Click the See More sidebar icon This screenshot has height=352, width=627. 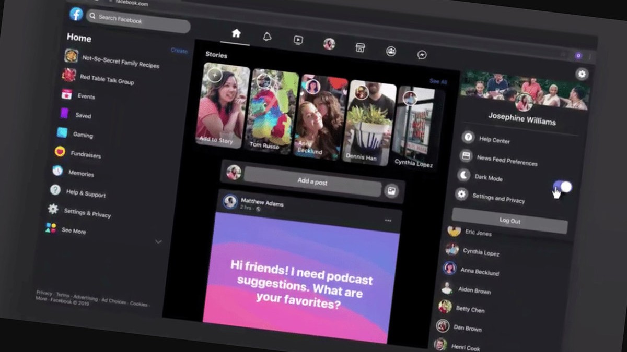pyautogui.click(x=51, y=228)
